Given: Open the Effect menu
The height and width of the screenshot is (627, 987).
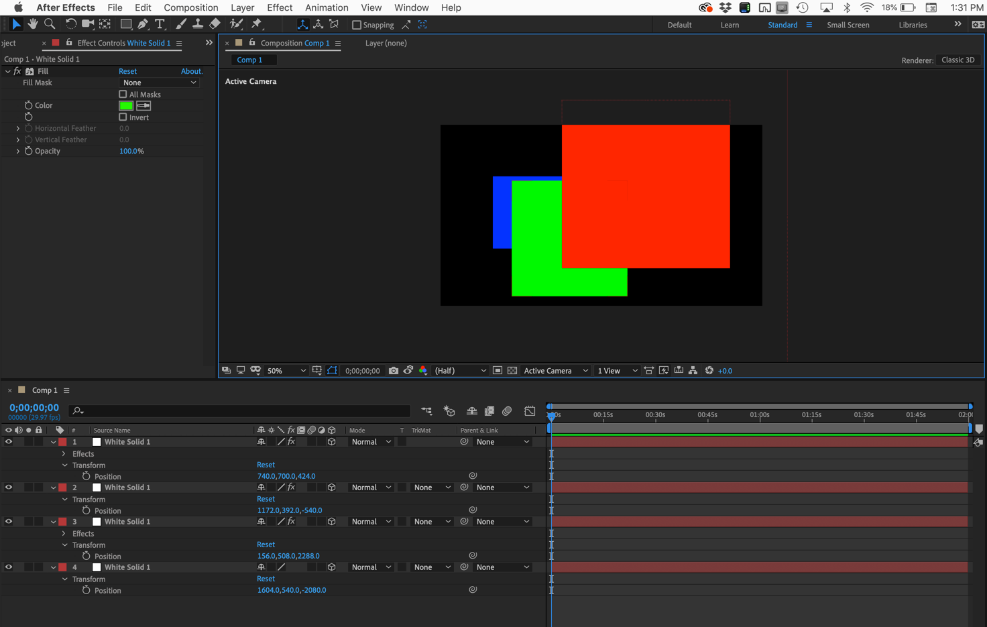Looking at the screenshot, I should click(280, 8).
